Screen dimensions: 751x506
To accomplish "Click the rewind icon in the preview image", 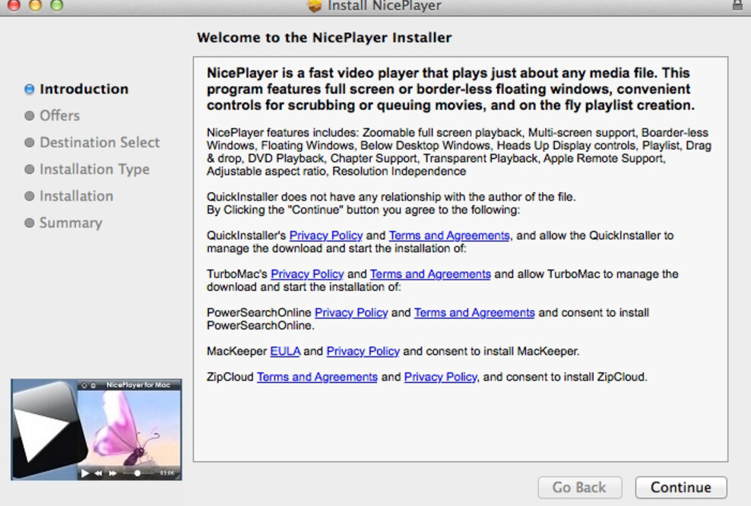I will [98, 473].
